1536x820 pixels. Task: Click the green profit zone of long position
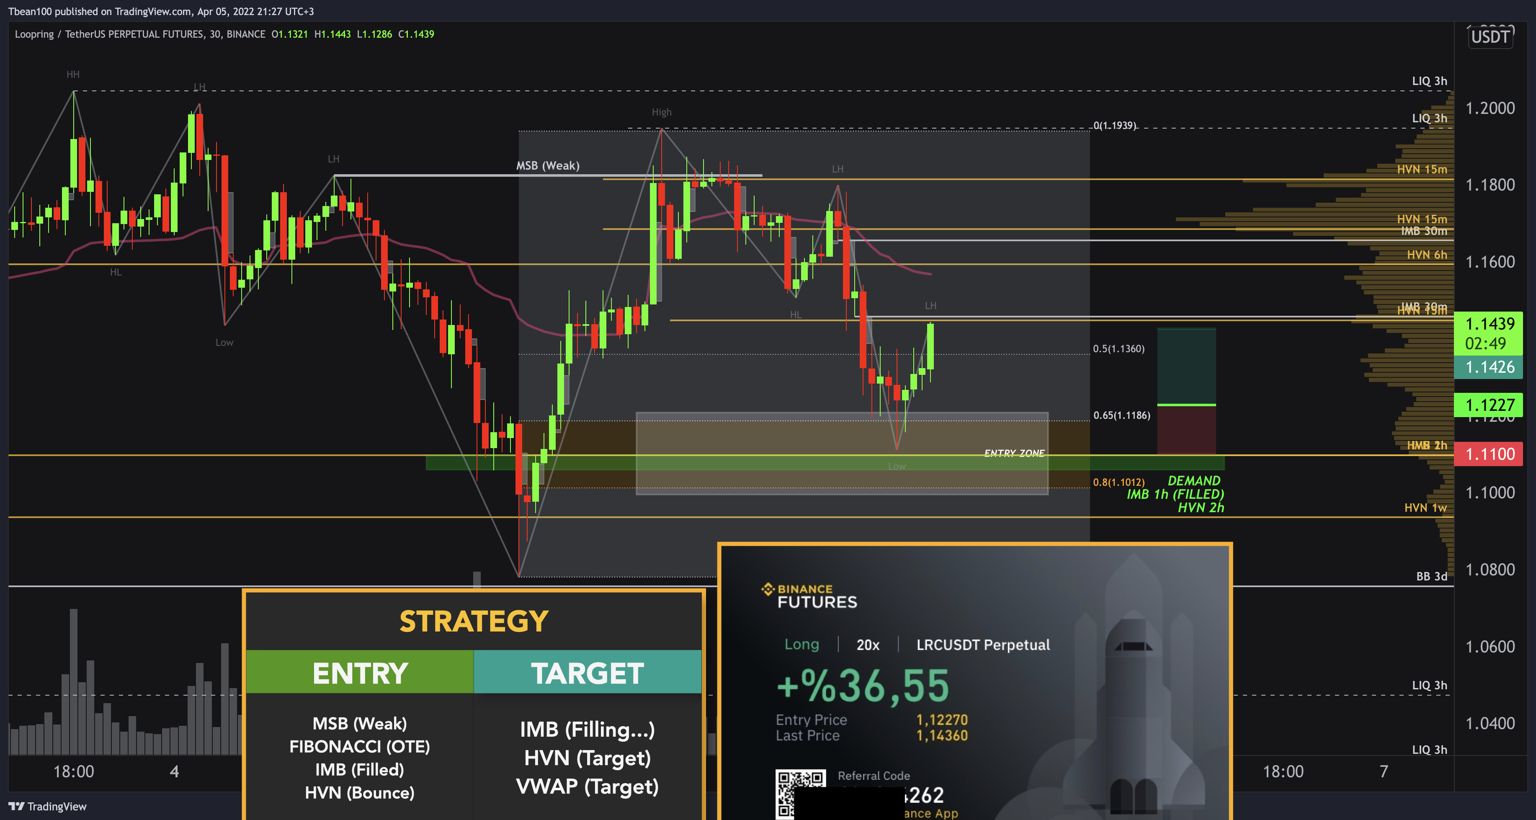click(x=1186, y=366)
